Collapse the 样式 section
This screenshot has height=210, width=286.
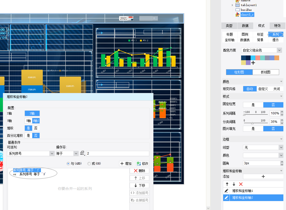(x=281, y=96)
